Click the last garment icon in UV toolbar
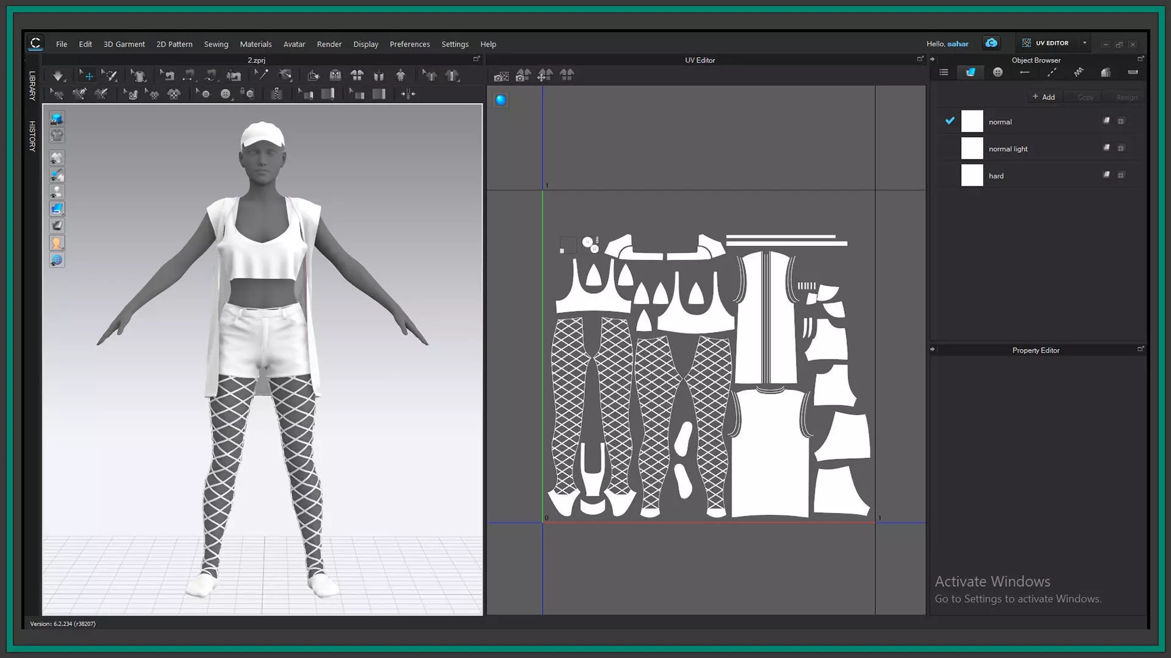The height and width of the screenshot is (658, 1171). pyautogui.click(x=567, y=75)
